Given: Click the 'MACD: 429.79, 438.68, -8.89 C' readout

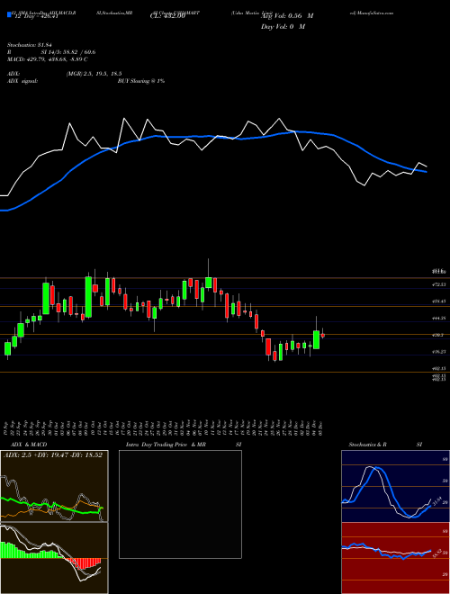Looking at the screenshot, I should coord(48,59).
